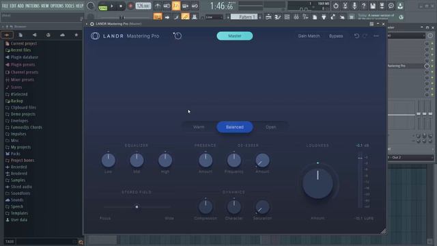This screenshot has height=246, width=437.
Task: Click the Equalizer Low knob
Action: [x=108, y=160]
